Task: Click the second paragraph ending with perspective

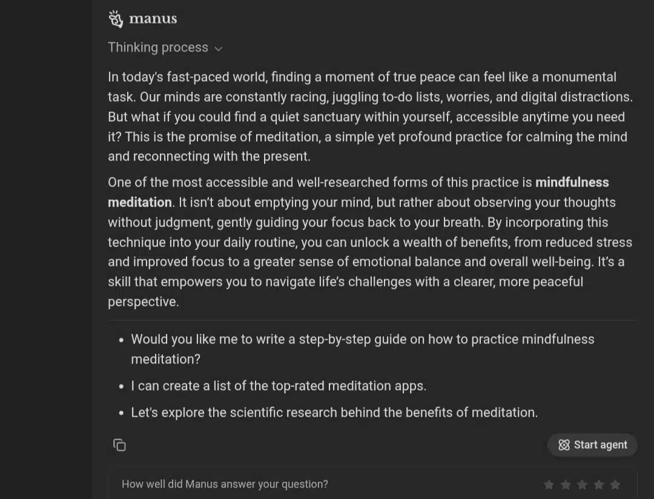Action: (x=371, y=242)
